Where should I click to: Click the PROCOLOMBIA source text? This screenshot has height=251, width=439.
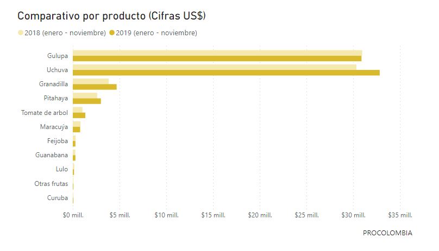[387, 233]
